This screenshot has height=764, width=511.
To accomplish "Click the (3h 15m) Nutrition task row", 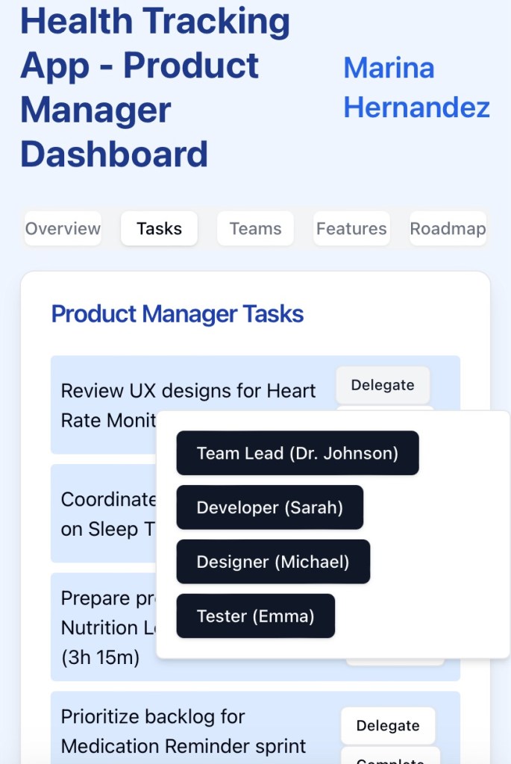I will coord(100,658).
